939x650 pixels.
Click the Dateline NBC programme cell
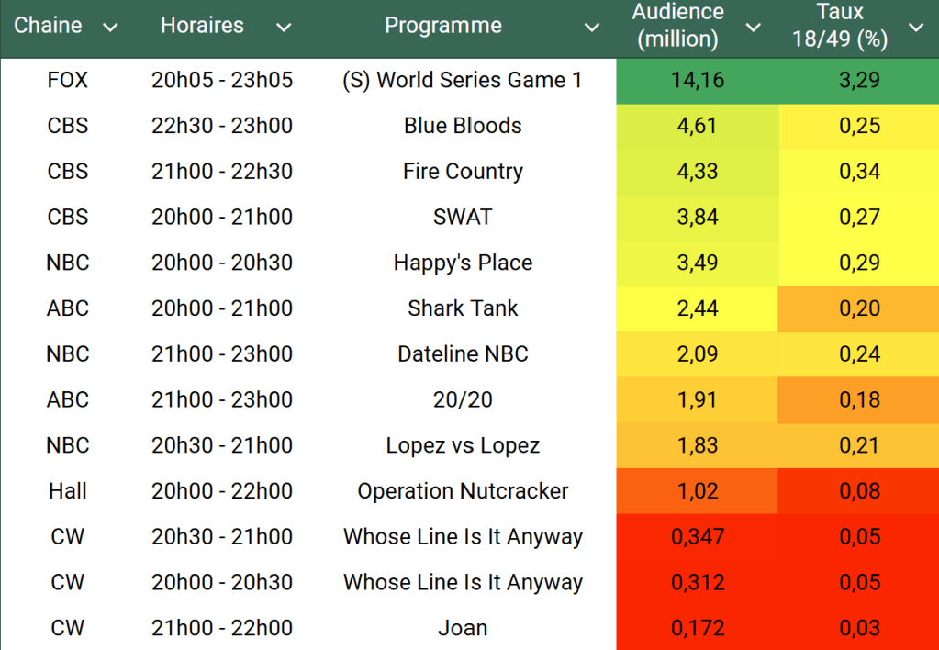click(463, 353)
